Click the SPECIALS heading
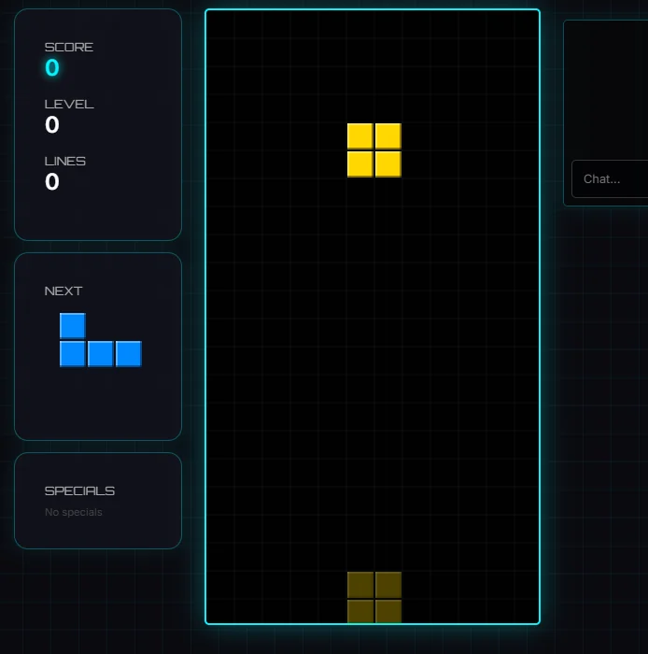This screenshot has width=648, height=654. (79, 490)
